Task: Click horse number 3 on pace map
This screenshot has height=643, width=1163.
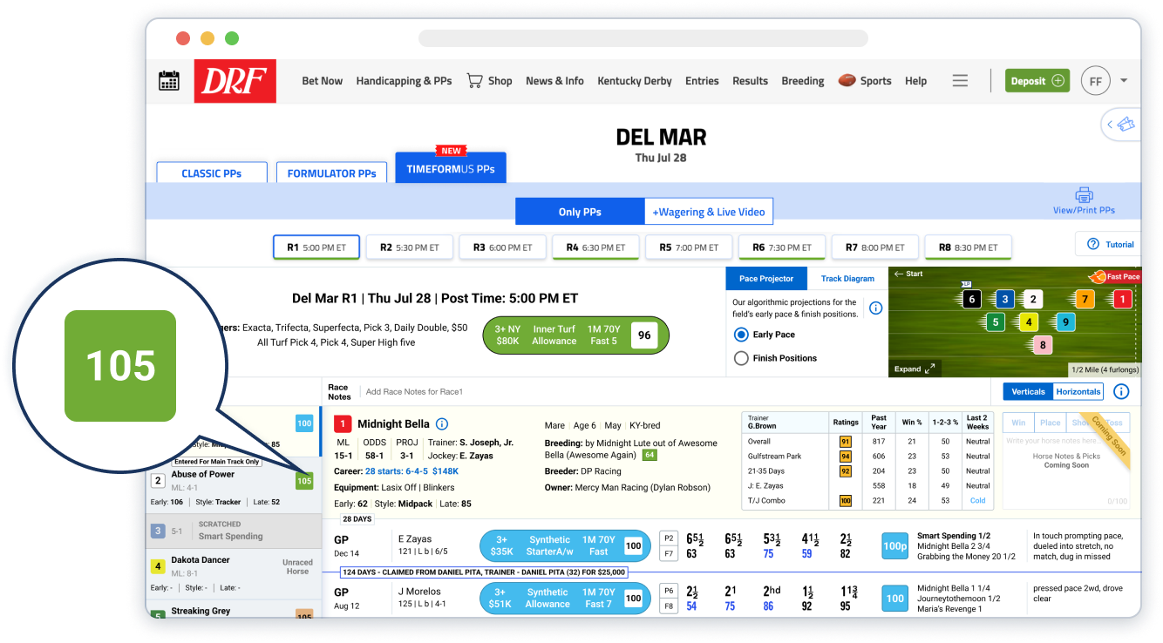Action: (1005, 300)
